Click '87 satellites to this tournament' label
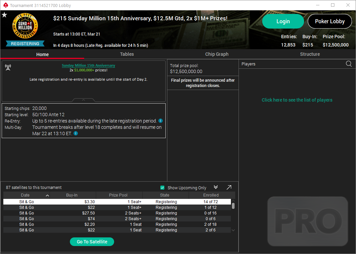The width and height of the screenshot is (356, 254). tap(34, 187)
